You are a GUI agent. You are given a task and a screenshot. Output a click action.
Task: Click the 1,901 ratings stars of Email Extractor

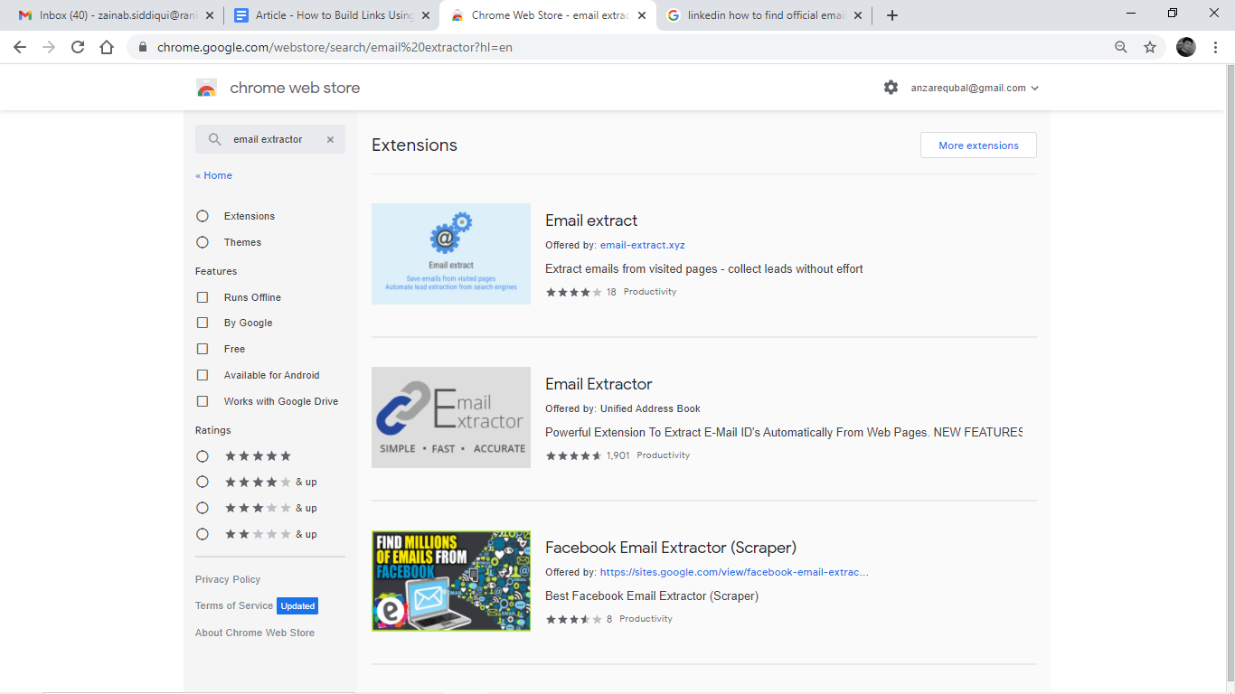pos(574,455)
